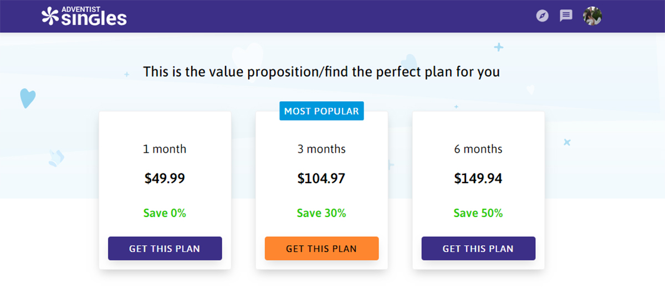
Task: Click the orange Get This Plan button
Action: pos(321,249)
